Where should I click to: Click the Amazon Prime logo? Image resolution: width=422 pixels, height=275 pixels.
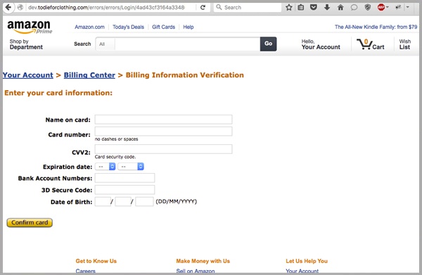click(30, 27)
